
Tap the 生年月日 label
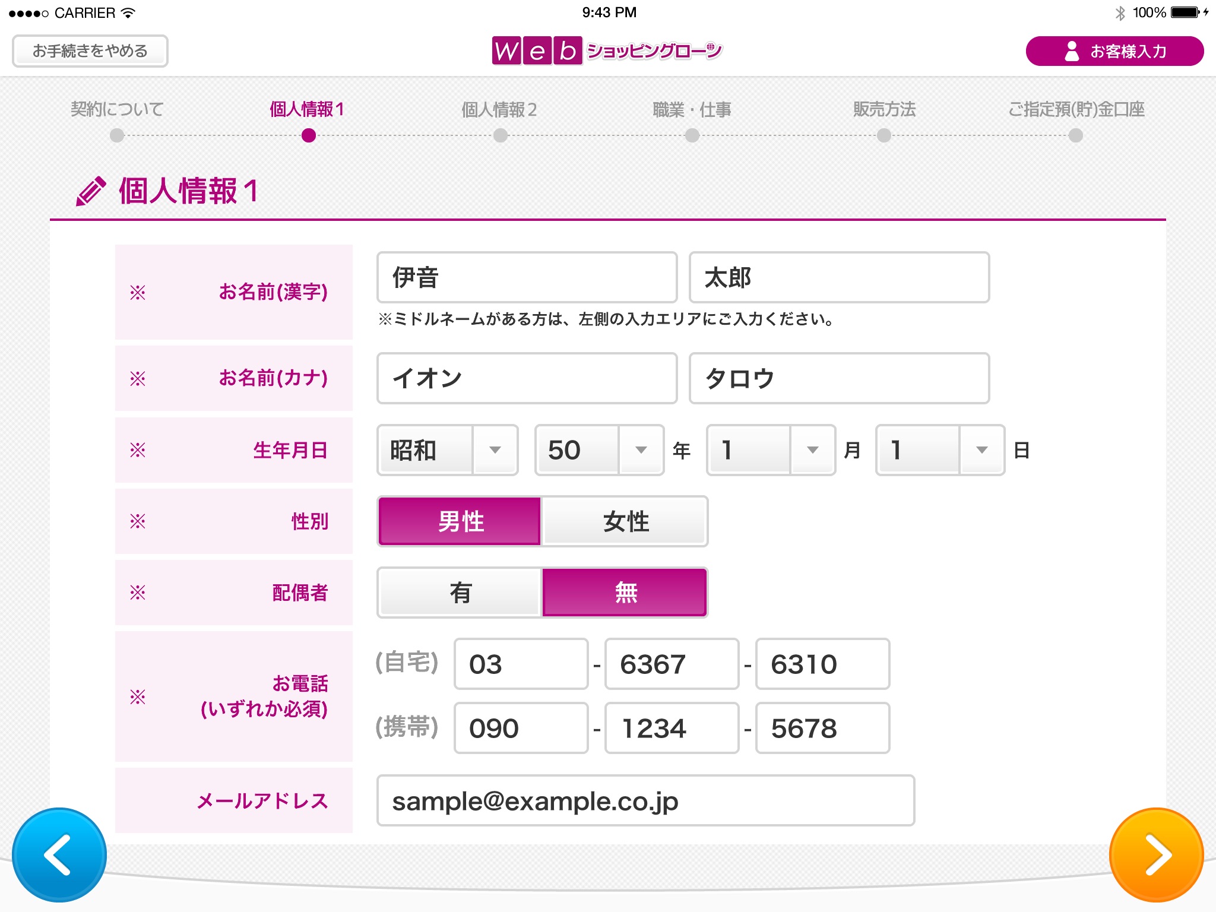tap(290, 450)
